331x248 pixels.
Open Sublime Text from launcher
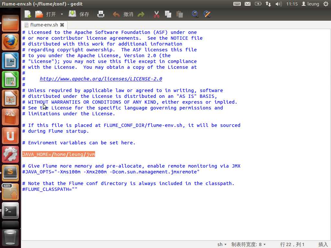point(10,173)
